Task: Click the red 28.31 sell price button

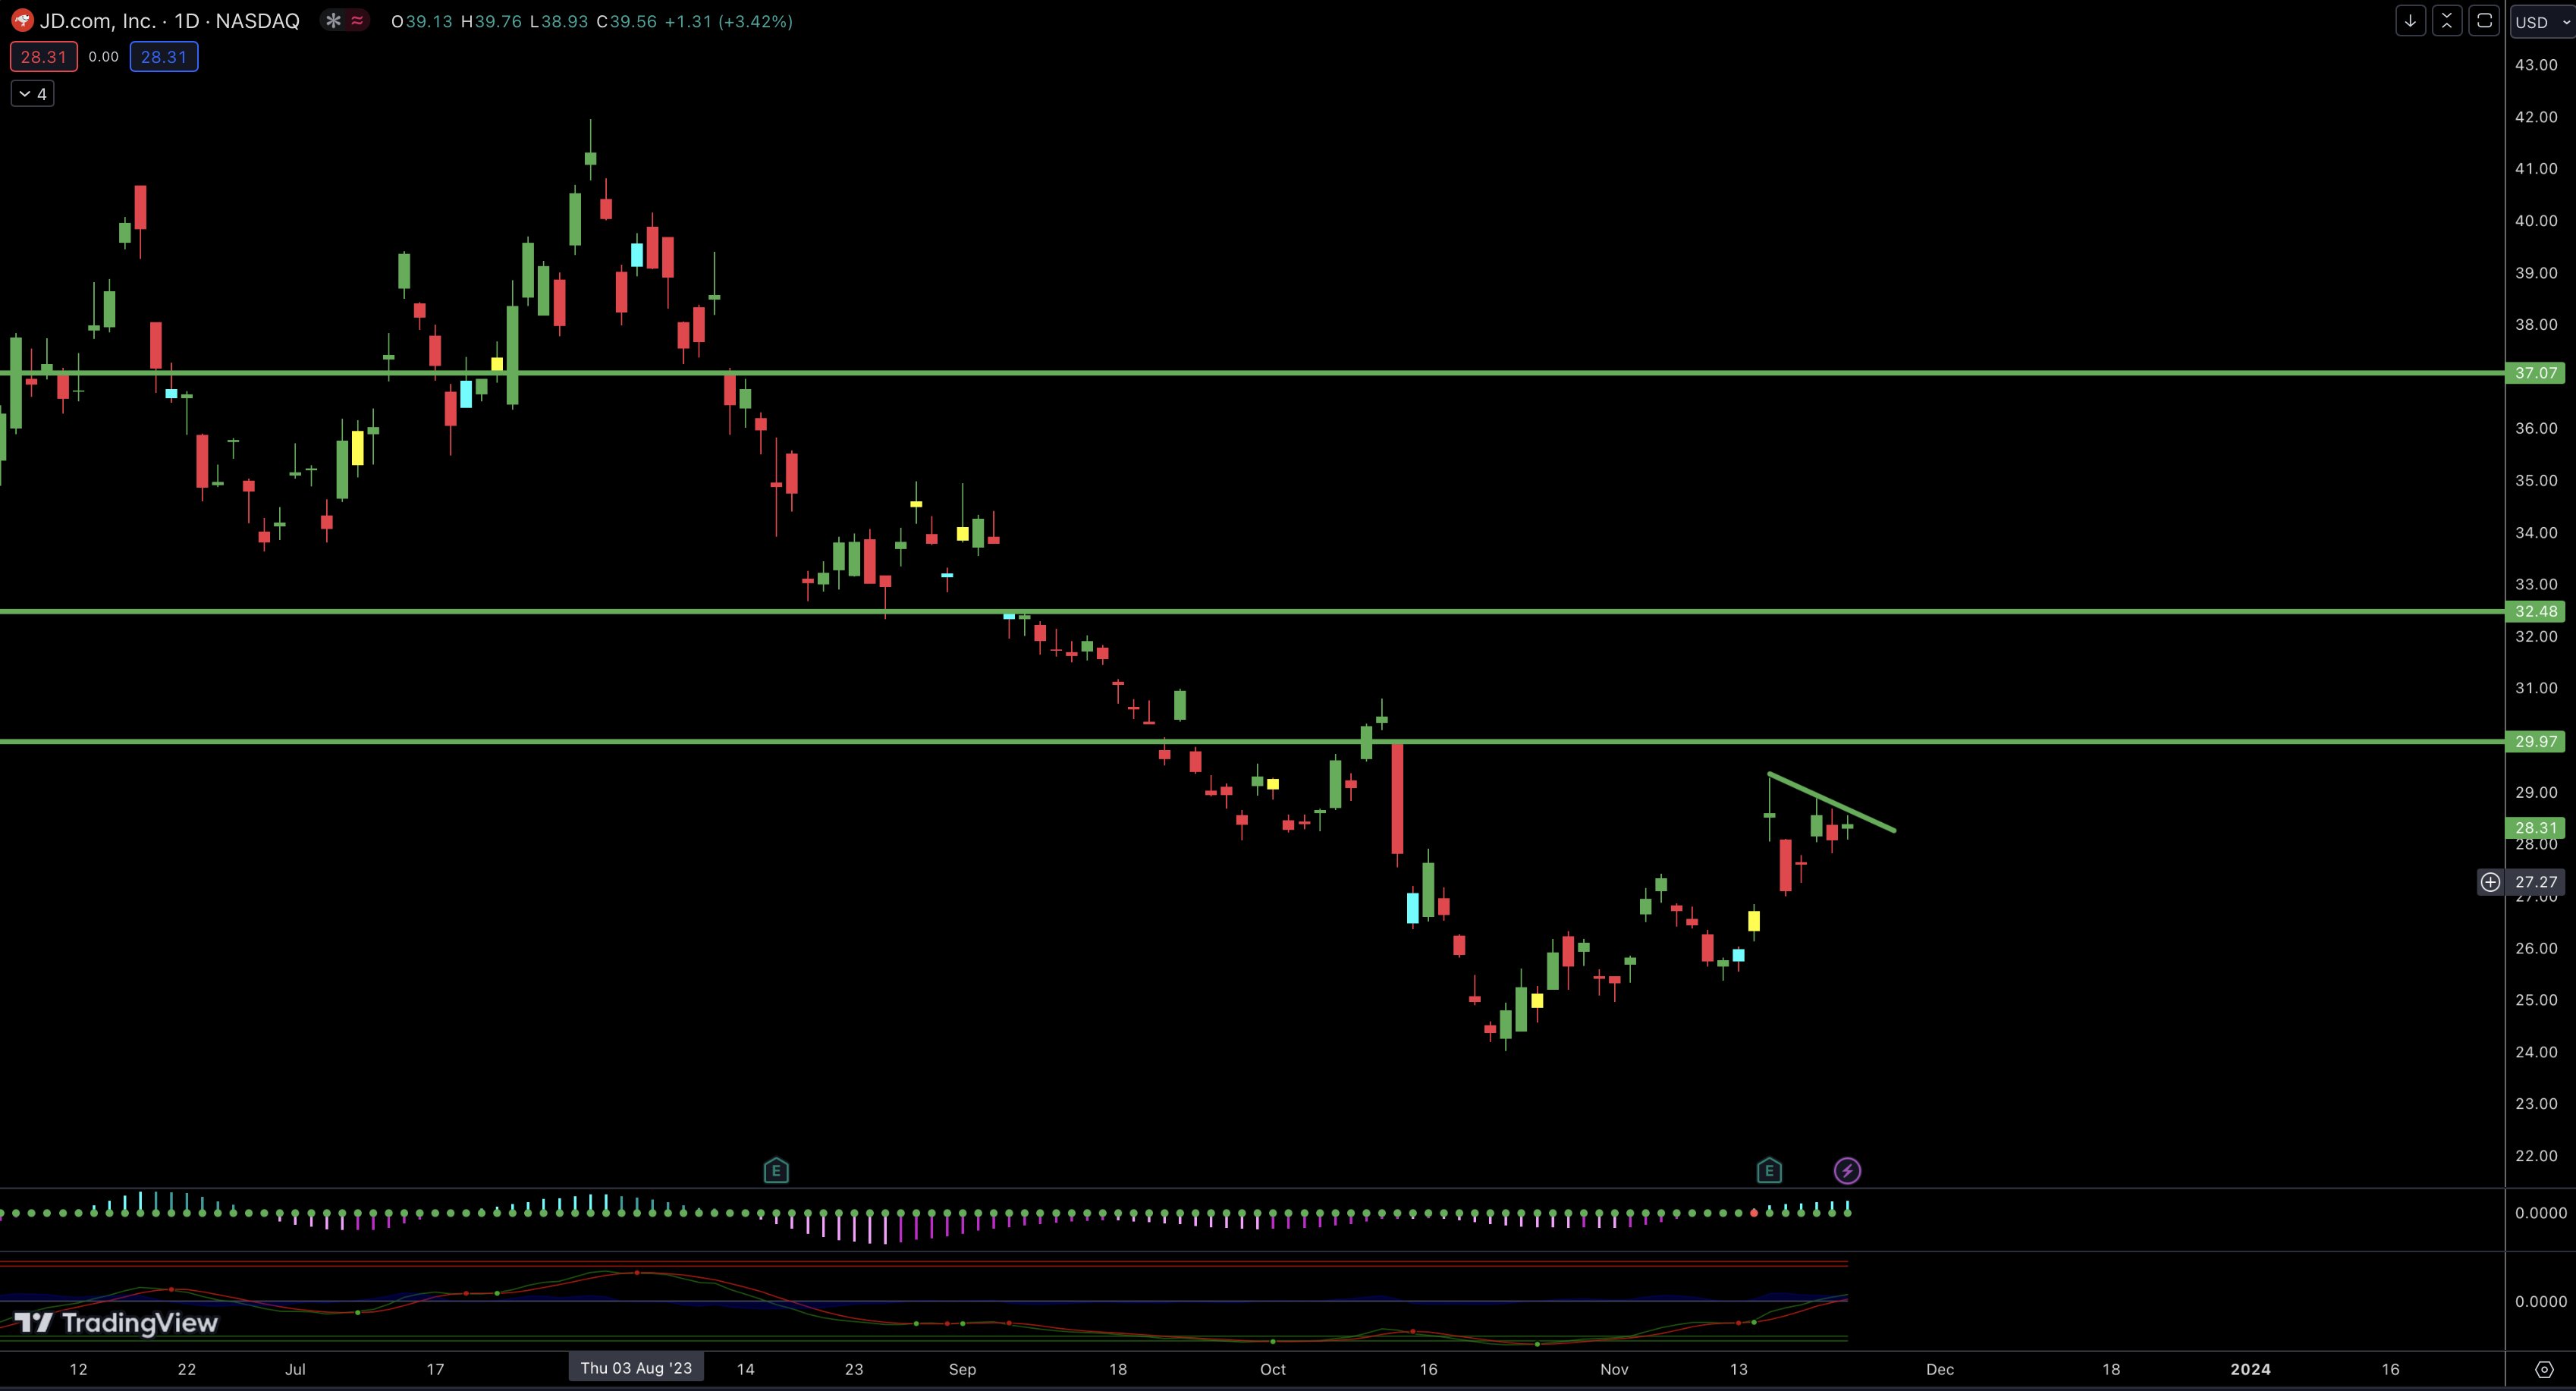Action: click(44, 57)
